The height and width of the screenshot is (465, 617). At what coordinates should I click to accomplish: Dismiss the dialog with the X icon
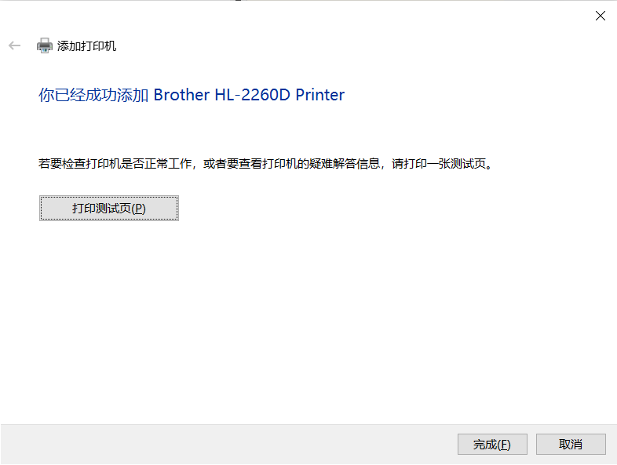tap(600, 16)
